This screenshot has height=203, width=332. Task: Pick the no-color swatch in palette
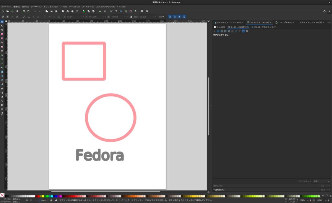[2, 195]
